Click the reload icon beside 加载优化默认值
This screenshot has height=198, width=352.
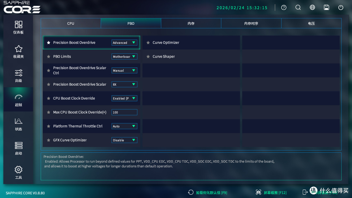(x=191, y=192)
